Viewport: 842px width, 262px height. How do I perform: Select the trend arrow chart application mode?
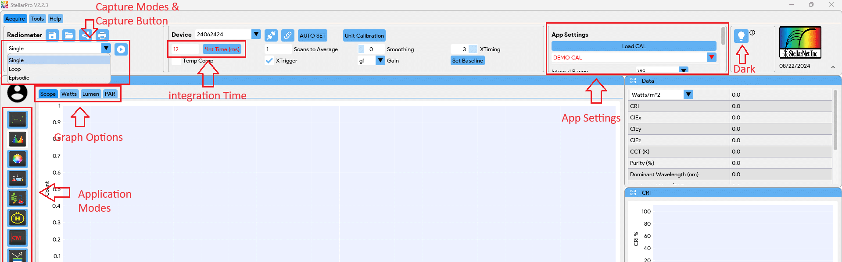click(18, 255)
